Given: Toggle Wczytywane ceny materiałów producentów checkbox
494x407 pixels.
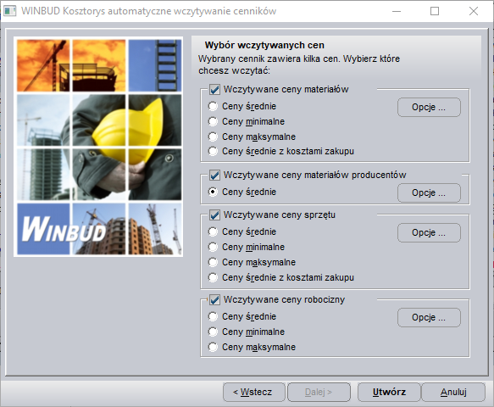Looking at the screenshot, I should click(x=214, y=175).
